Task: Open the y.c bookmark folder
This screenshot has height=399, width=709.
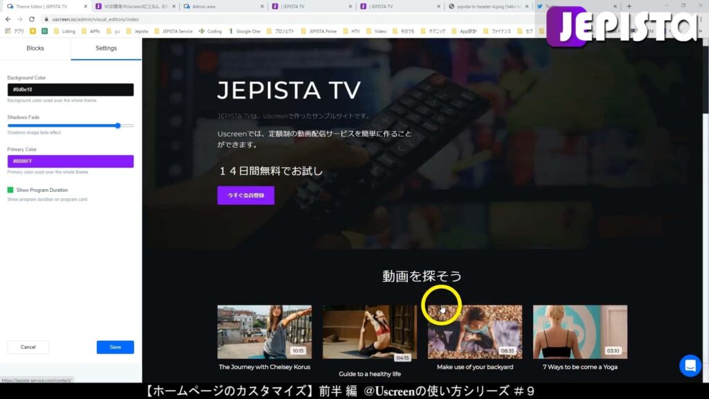Action: [113, 31]
